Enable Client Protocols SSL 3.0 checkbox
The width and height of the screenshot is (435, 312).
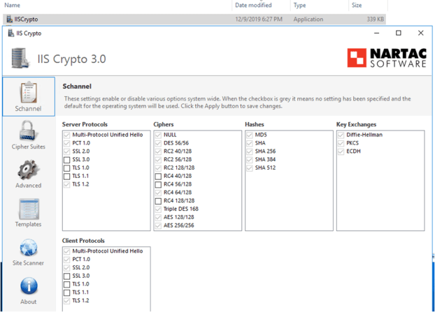click(66, 276)
